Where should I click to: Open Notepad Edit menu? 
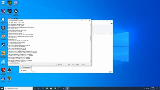[x=12, y=23]
